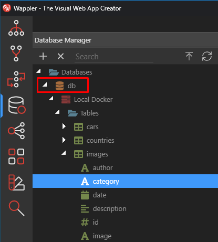Click the upward arrow apply changes icon
The height and width of the screenshot is (242, 218).
189,56
